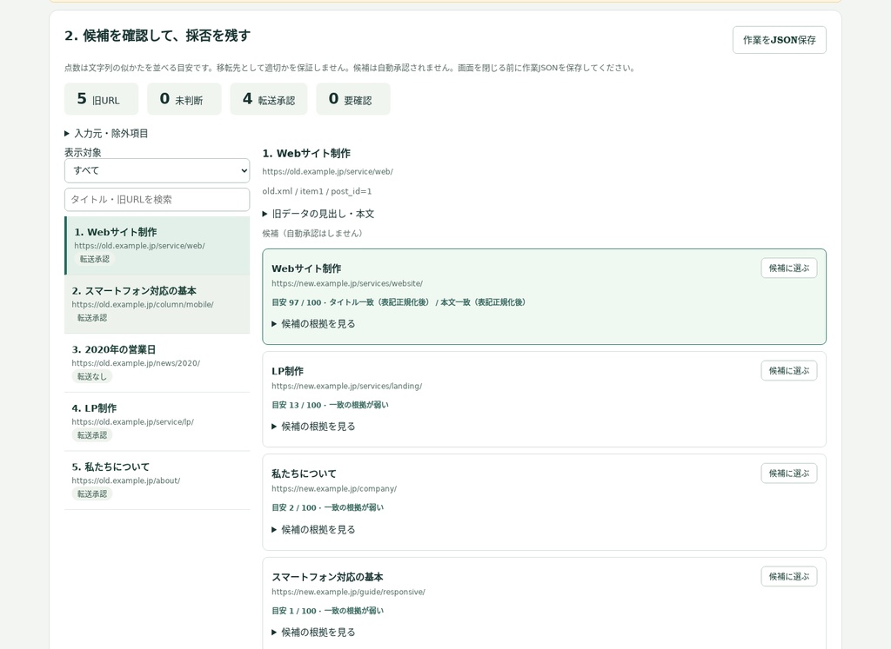The height and width of the screenshot is (649, 891).
Task: Click the 転送承認 badge under 私たちについて list item
Action: click(92, 494)
